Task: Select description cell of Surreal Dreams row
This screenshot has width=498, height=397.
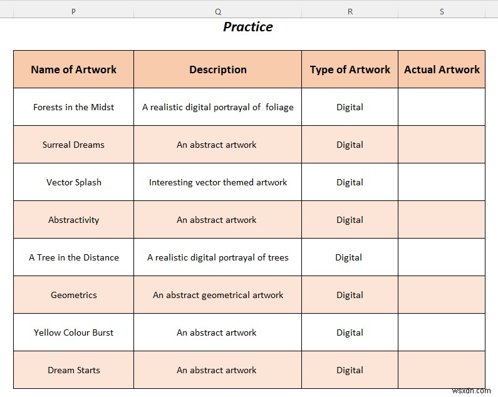Action: (217, 145)
